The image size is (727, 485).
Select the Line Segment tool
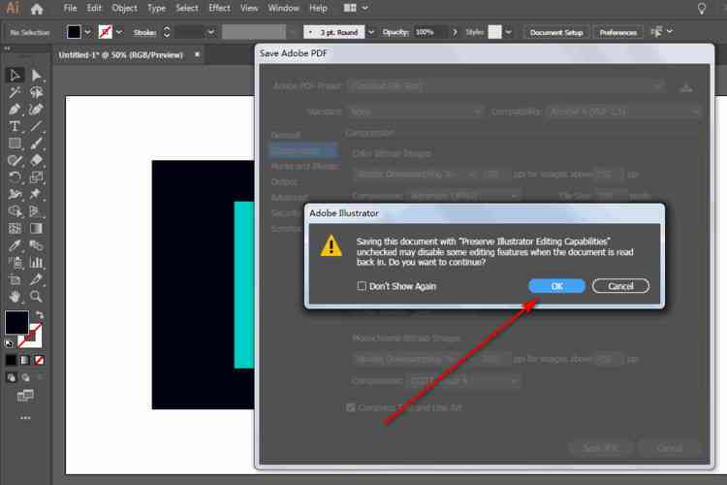coord(36,126)
